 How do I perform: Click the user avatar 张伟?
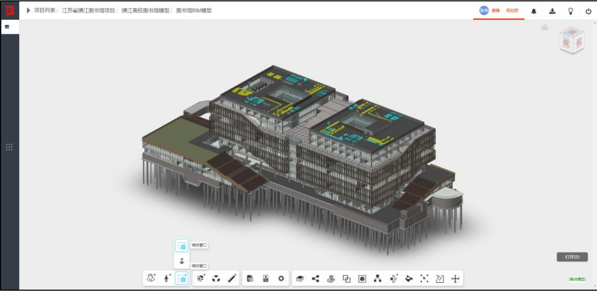(483, 11)
